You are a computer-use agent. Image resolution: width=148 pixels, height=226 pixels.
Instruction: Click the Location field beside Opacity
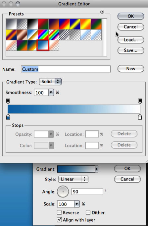click(x=92, y=134)
